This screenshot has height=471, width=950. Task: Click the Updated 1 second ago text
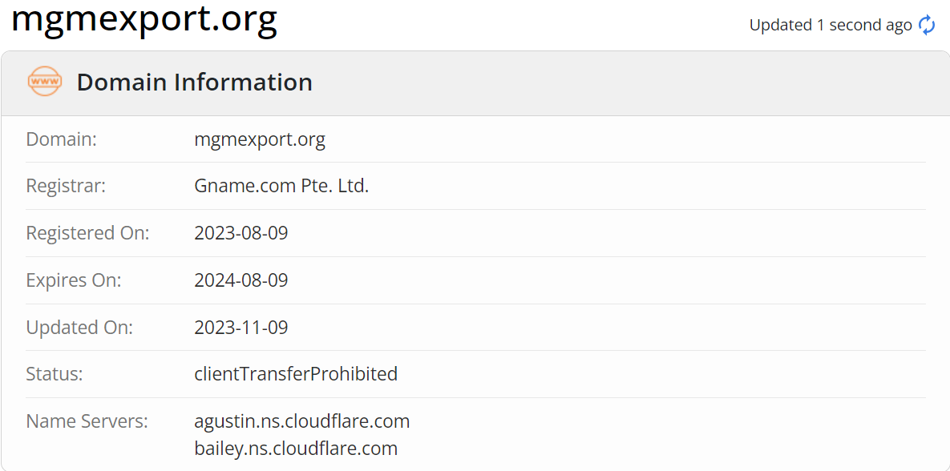[830, 25]
